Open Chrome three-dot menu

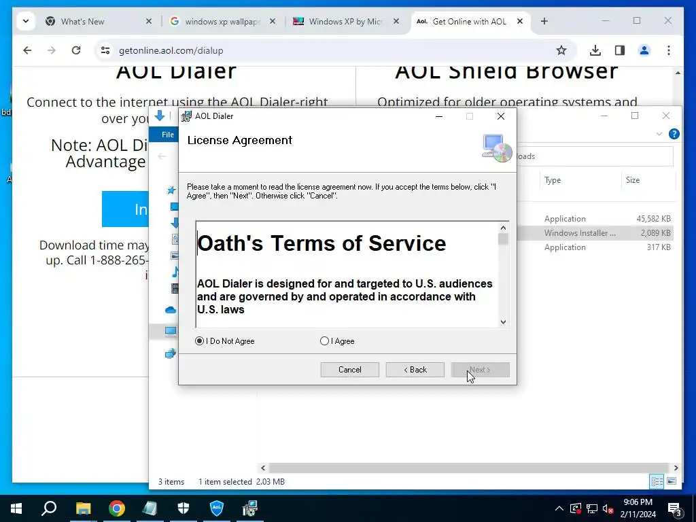[669, 50]
